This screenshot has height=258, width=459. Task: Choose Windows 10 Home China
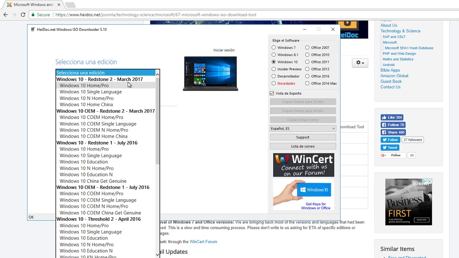(x=106, y=104)
